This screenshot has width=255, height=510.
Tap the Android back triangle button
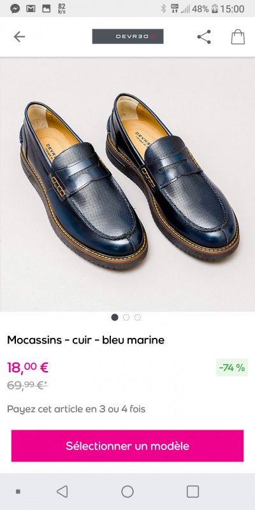click(x=62, y=492)
